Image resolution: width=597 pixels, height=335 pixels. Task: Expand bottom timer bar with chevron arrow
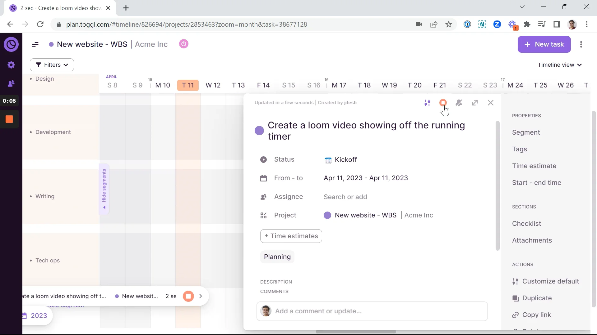(201, 296)
